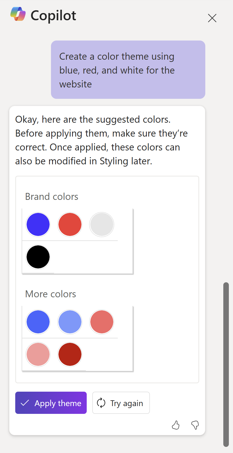Image resolution: width=233 pixels, height=453 pixels.
Task: Click the checkmark icon on Apply theme
Action: pos(25,402)
